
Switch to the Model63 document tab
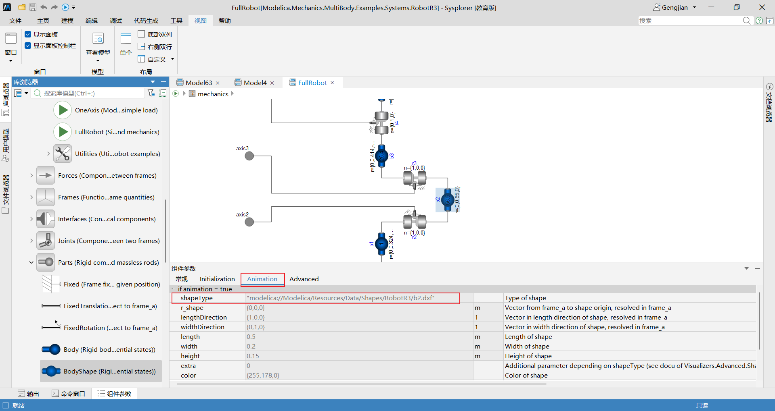[x=199, y=83]
